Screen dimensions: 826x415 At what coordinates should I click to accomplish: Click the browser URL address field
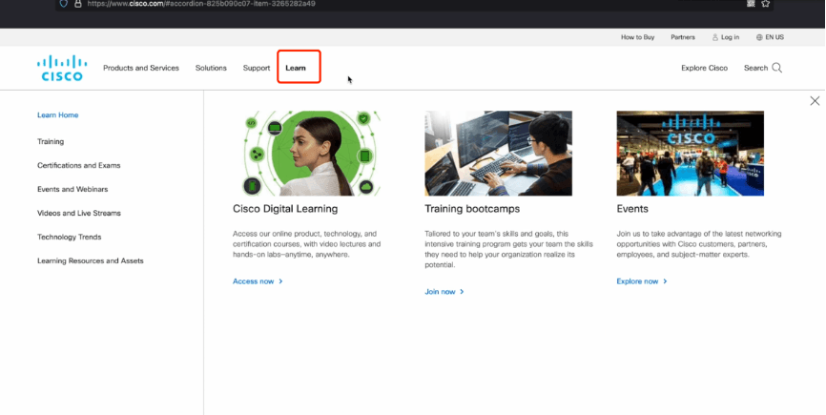[x=414, y=4]
